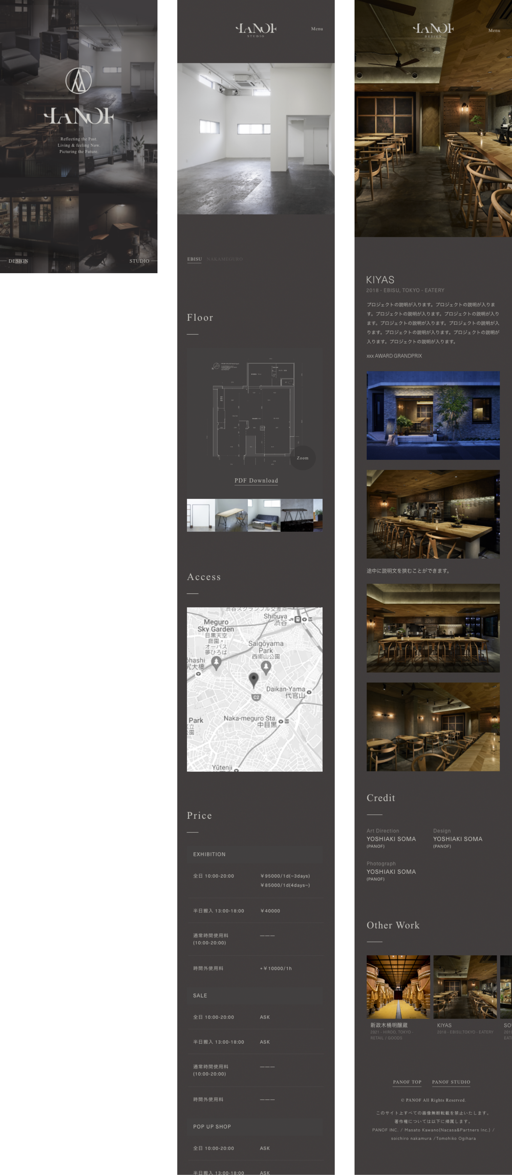Open the KIYAS thumbnail under Other Work

coord(465,986)
